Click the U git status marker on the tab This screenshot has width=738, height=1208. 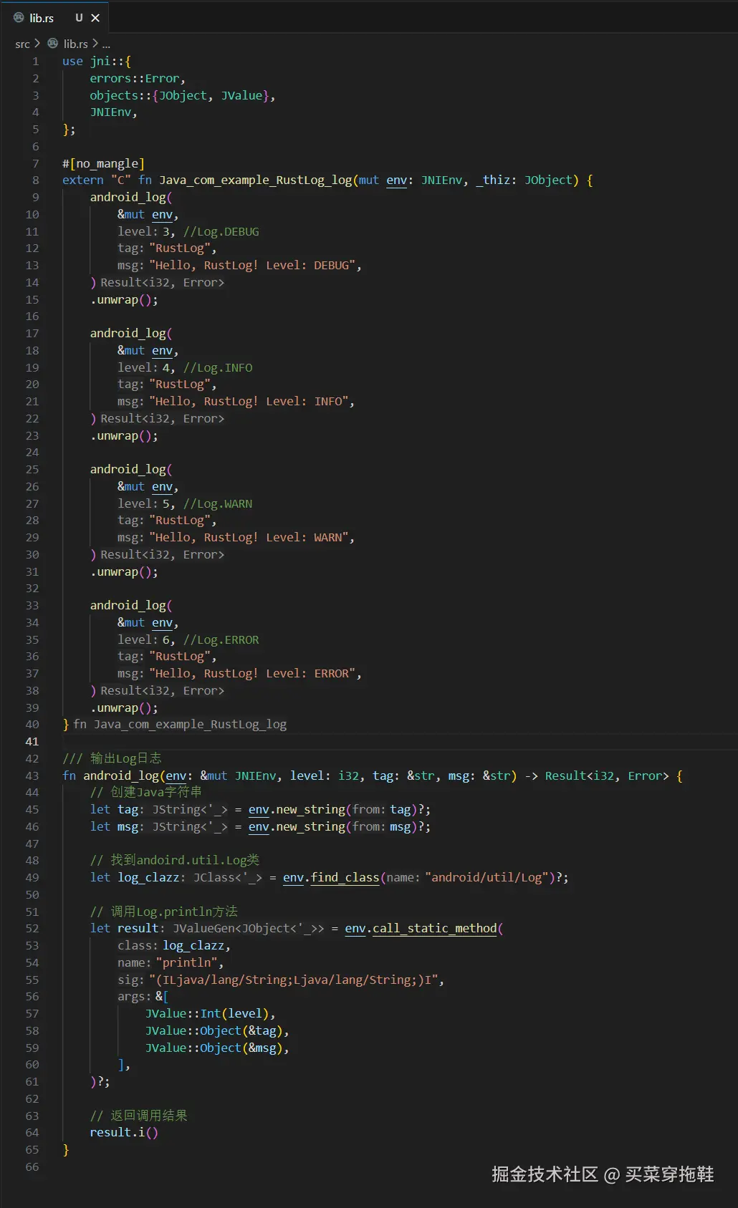[x=79, y=18]
